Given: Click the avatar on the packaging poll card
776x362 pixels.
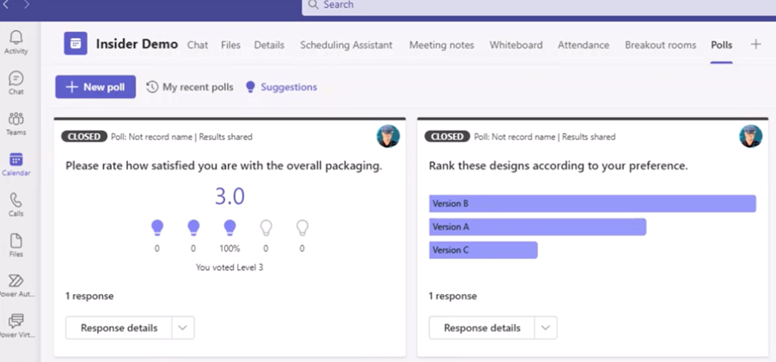Looking at the screenshot, I should point(388,136).
